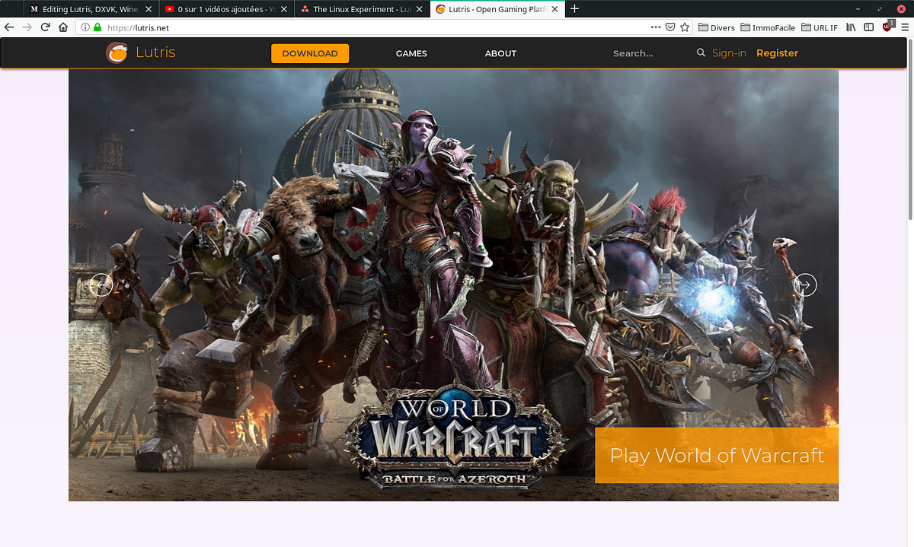Show the previous slide with left arrow
914x547 pixels.
pos(101,285)
